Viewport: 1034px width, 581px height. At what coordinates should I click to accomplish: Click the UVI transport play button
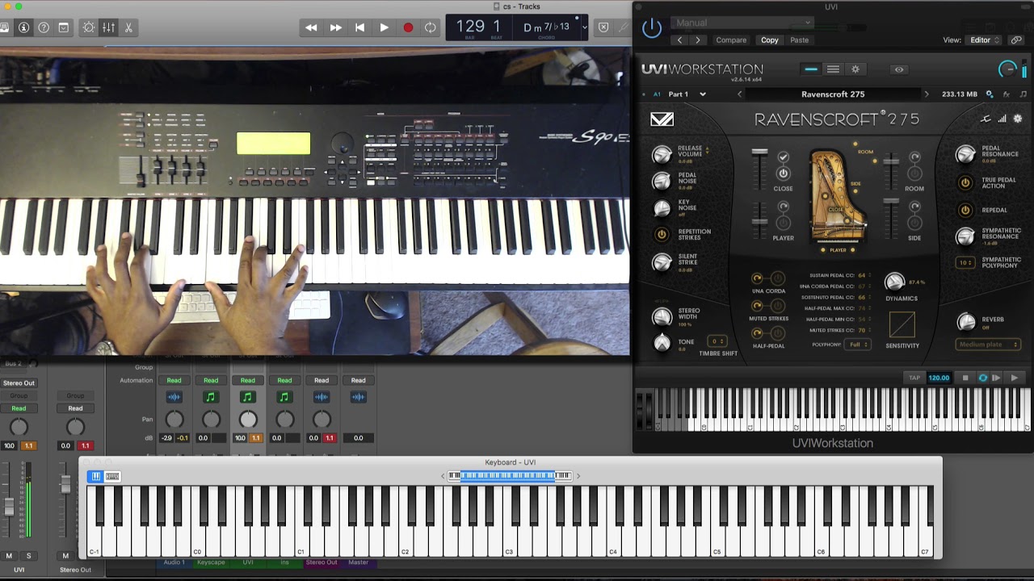click(1015, 378)
